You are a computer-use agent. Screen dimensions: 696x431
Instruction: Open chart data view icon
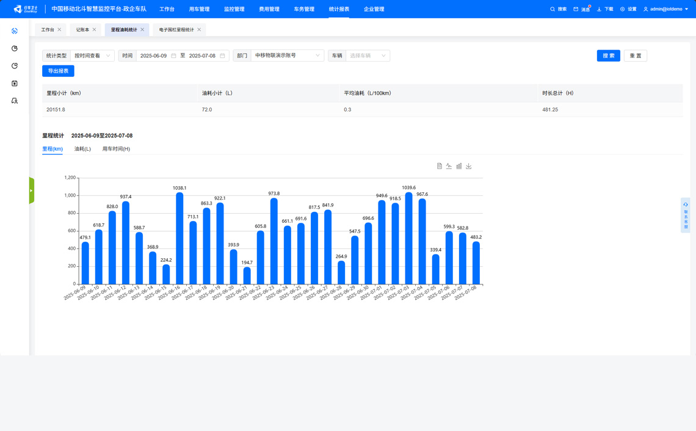tap(439, 166)
